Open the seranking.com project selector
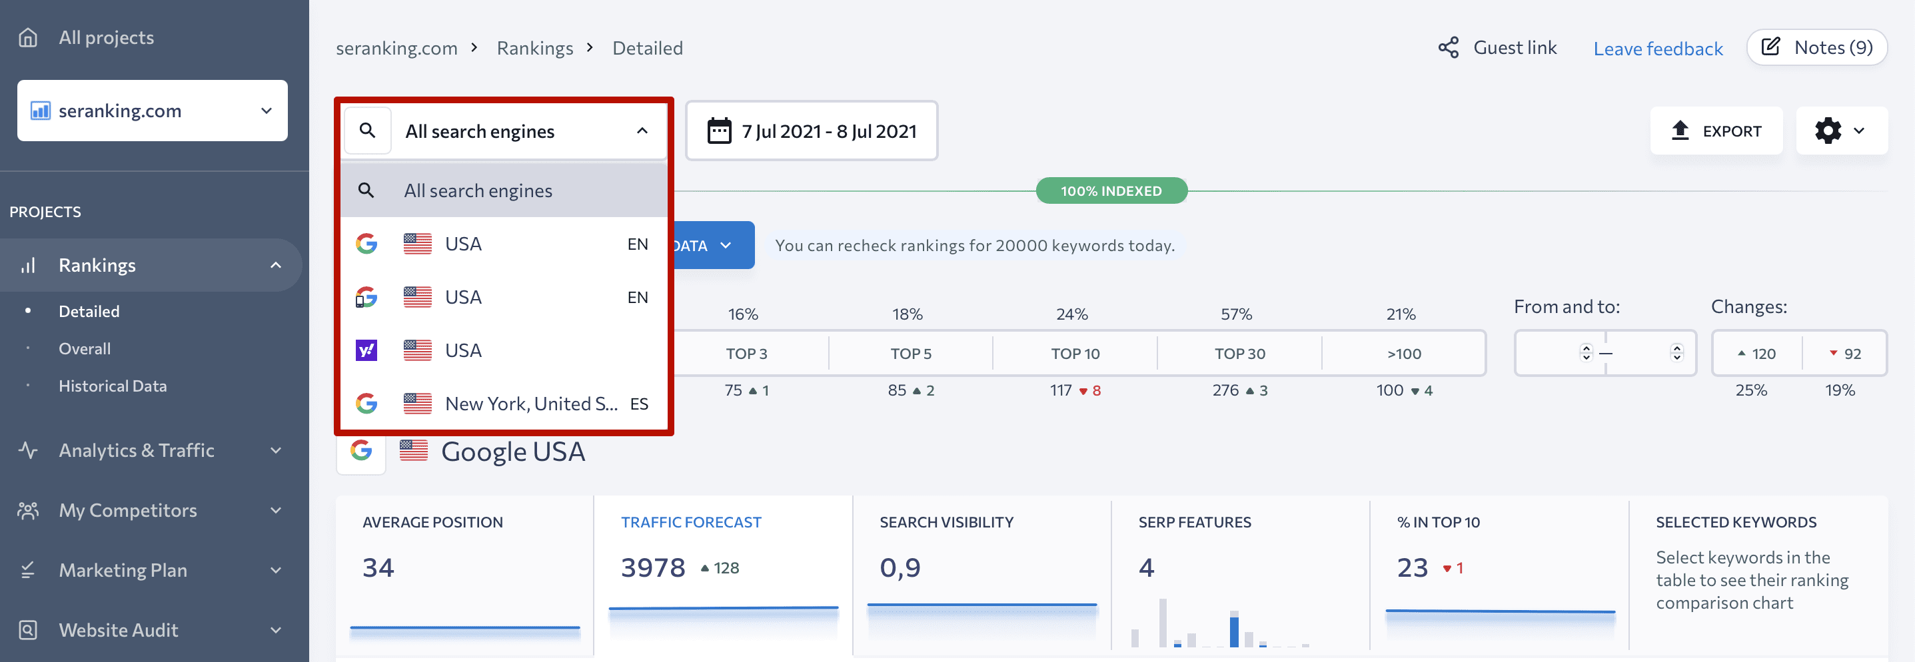This screenshot has width=1915, height=662. coord(153,111)
